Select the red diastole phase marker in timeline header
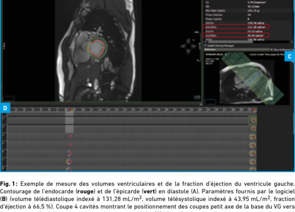The height and width of the screenshot is (212, 295). (71, 109)
